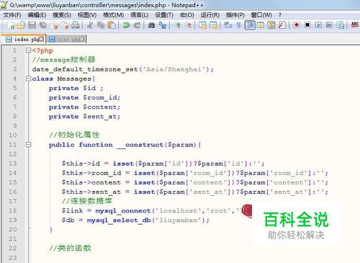Show the Document Map panel icon
The image size is (360, 263).
[271, 25]
